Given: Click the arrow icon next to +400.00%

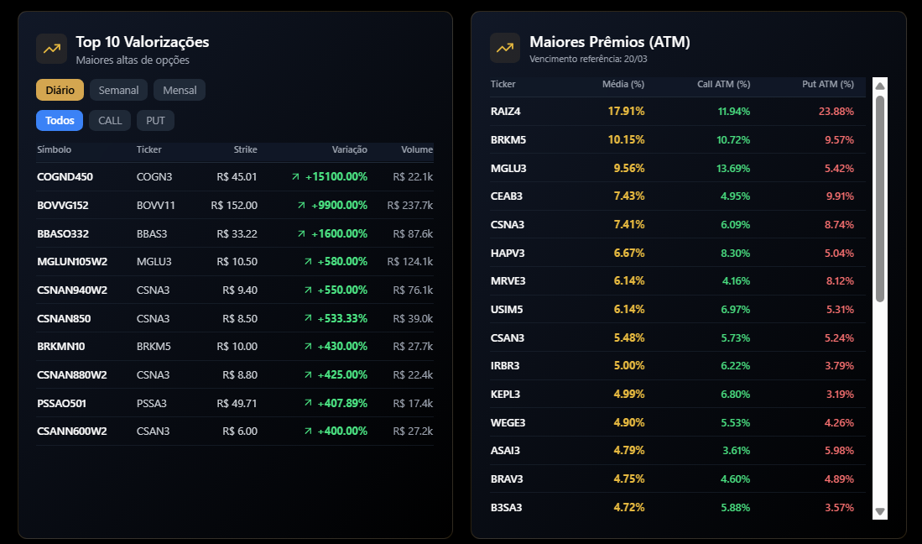Looking at the screenshot, I should coord(308,432).
